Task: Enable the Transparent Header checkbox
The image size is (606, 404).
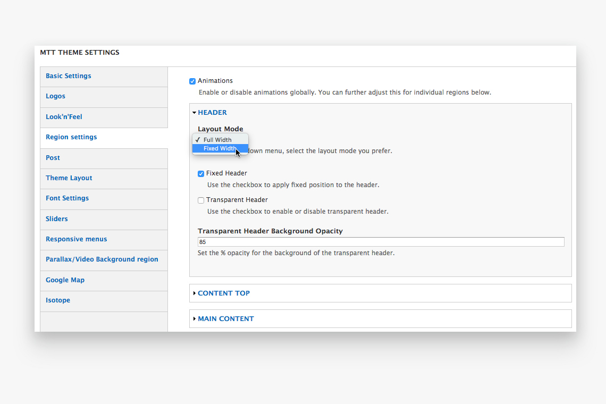Action: [x=201, y=200]
